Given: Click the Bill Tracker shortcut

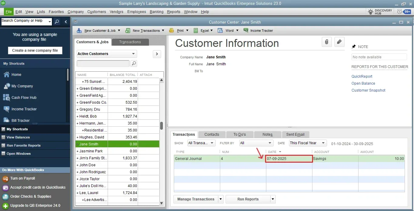Looking at the screenshot, I should pyautogui.click(x=20, y=120).
